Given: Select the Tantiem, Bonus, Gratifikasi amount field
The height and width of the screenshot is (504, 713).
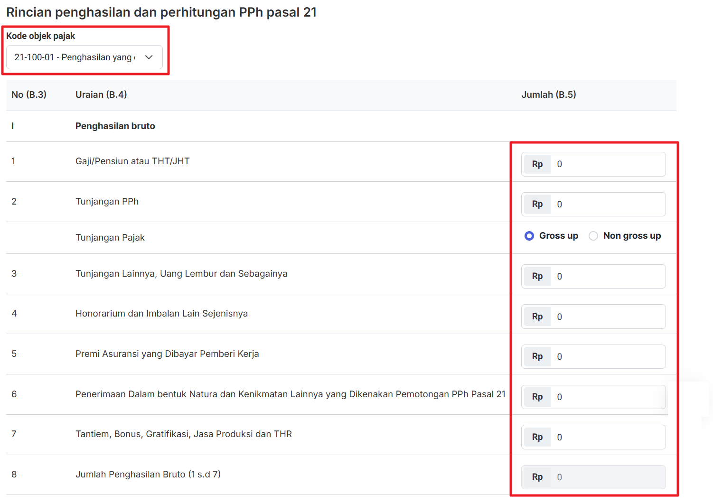Looking at the screenshot, I should click(607, 437).
